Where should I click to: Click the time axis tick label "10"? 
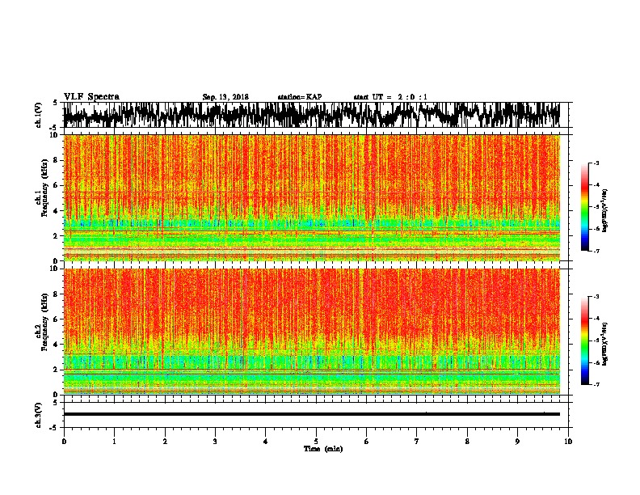pos(568,442)
